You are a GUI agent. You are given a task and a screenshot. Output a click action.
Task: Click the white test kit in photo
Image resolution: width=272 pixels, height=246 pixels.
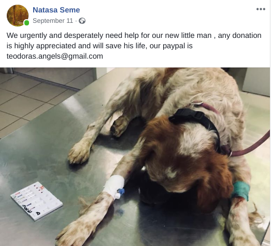(37, 201)
